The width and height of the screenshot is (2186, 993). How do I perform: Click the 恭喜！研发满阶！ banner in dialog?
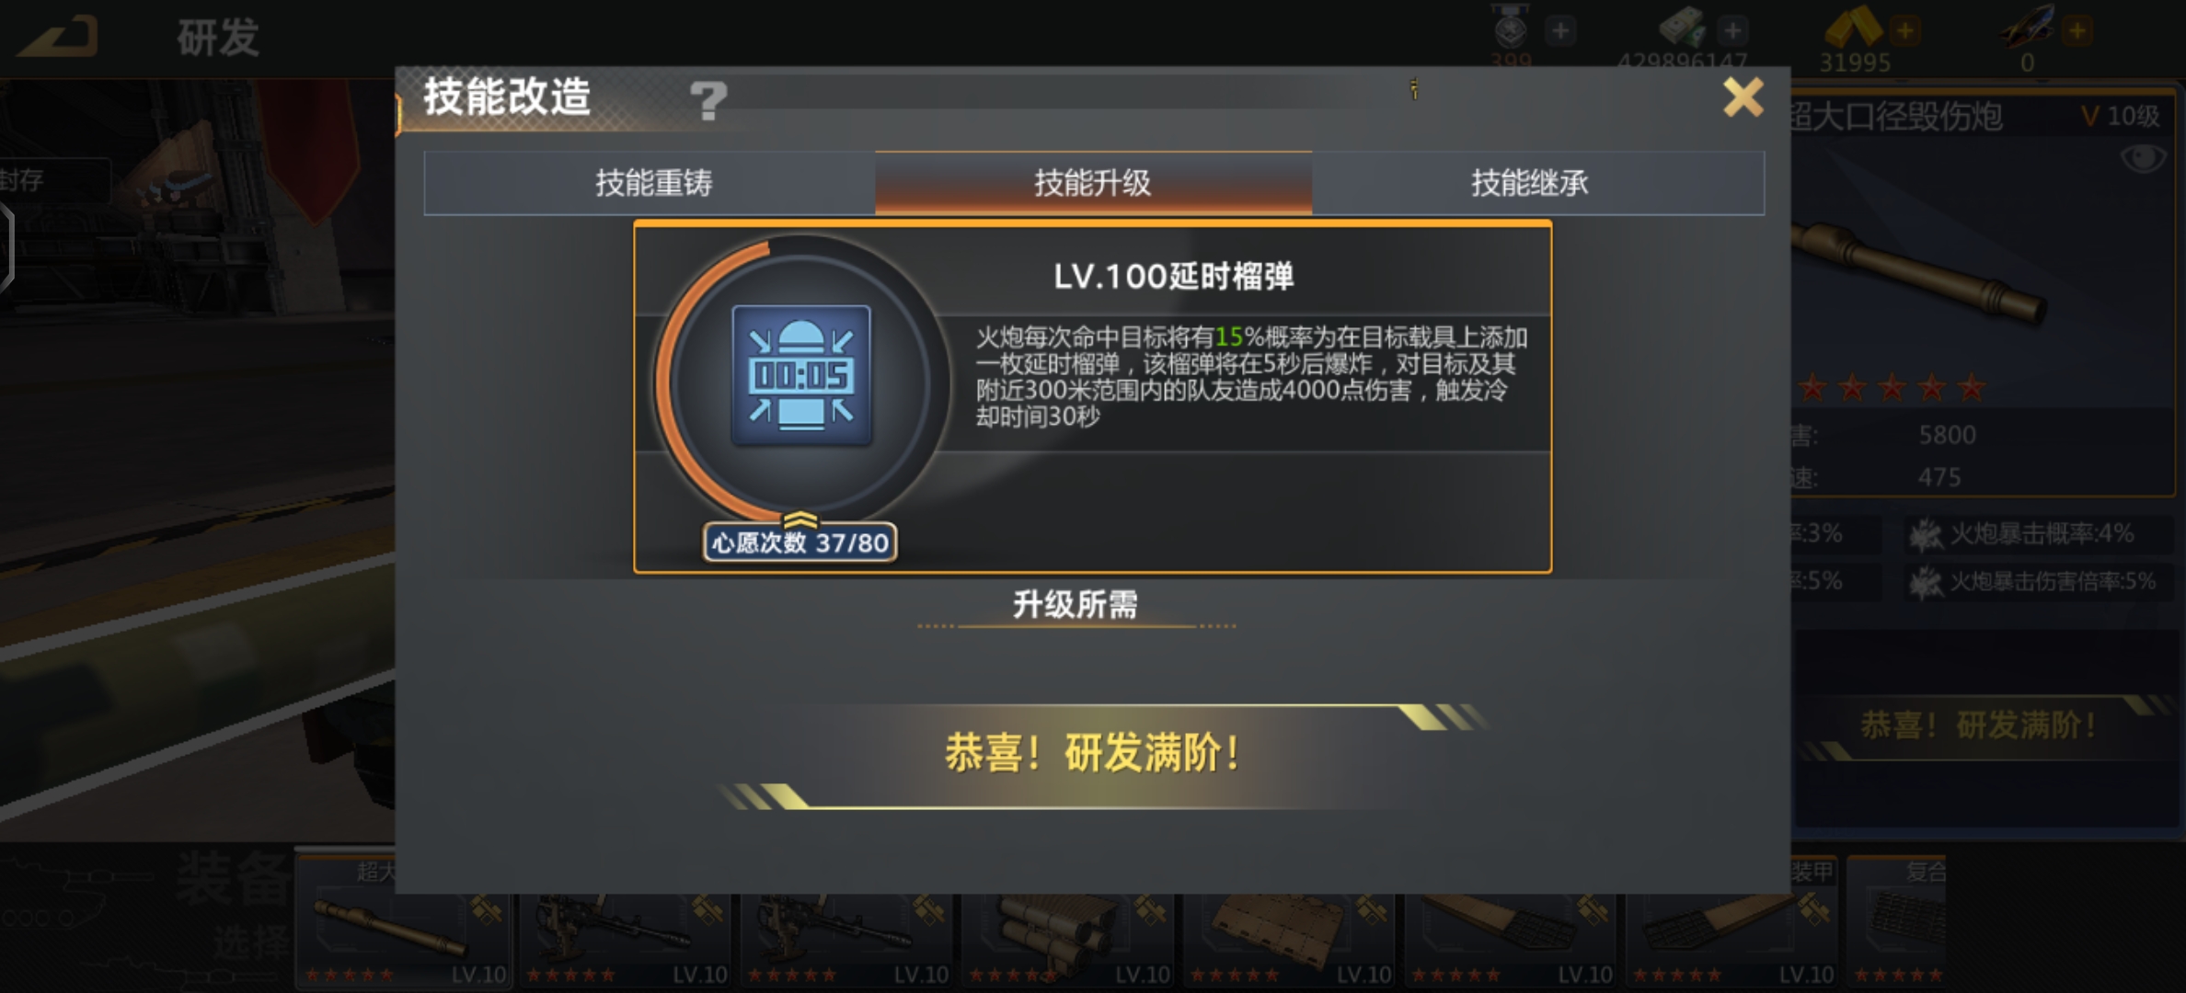(x=1093, y=754)
